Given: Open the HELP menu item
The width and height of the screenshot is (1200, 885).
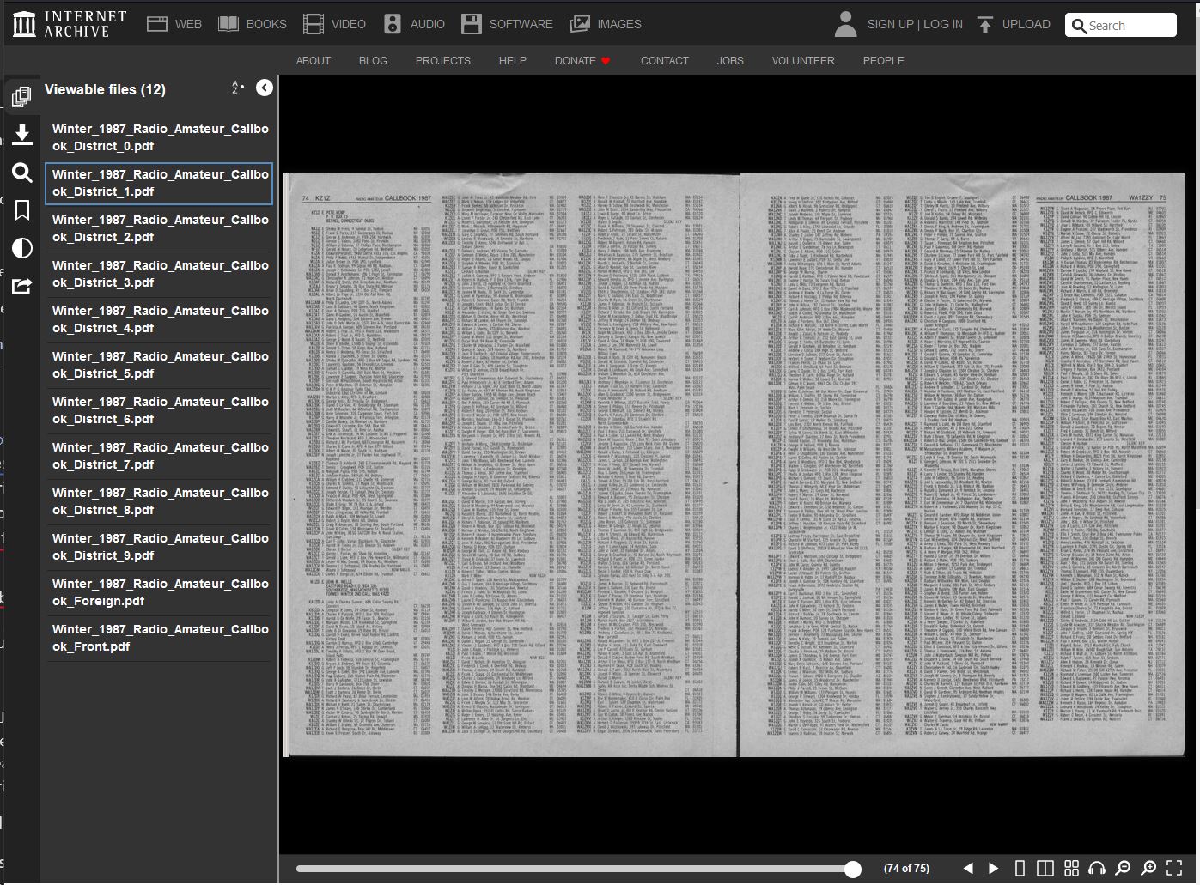Looking at the screenshot, I should click(x=512, y=60).
